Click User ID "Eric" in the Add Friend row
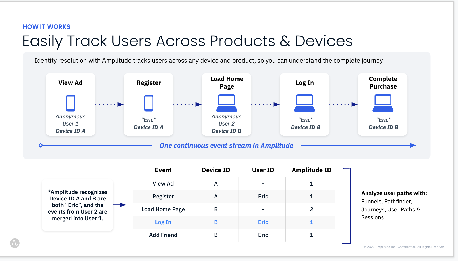458x261 pixels. (x=263, y=235)
